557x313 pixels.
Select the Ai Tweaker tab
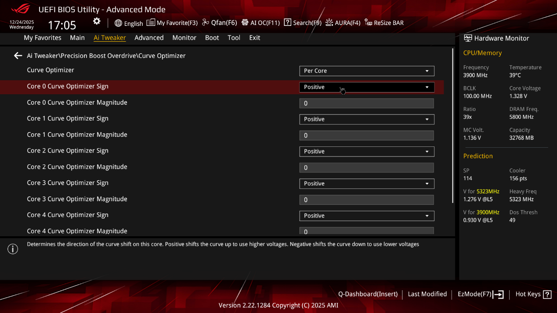[x=110, y=38]
